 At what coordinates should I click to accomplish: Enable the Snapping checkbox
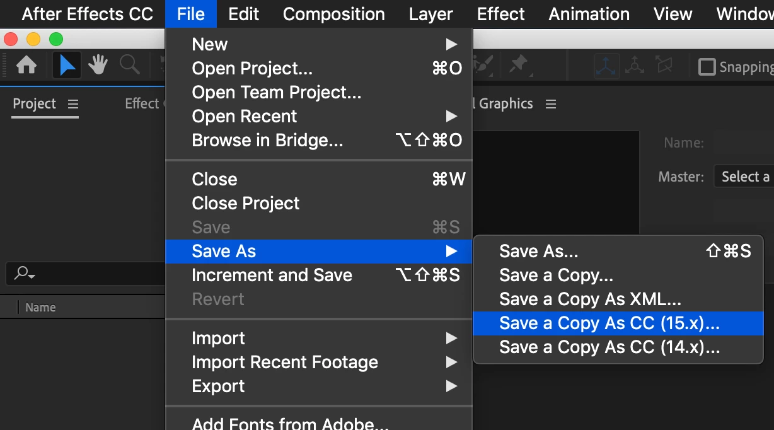[708, 67]
